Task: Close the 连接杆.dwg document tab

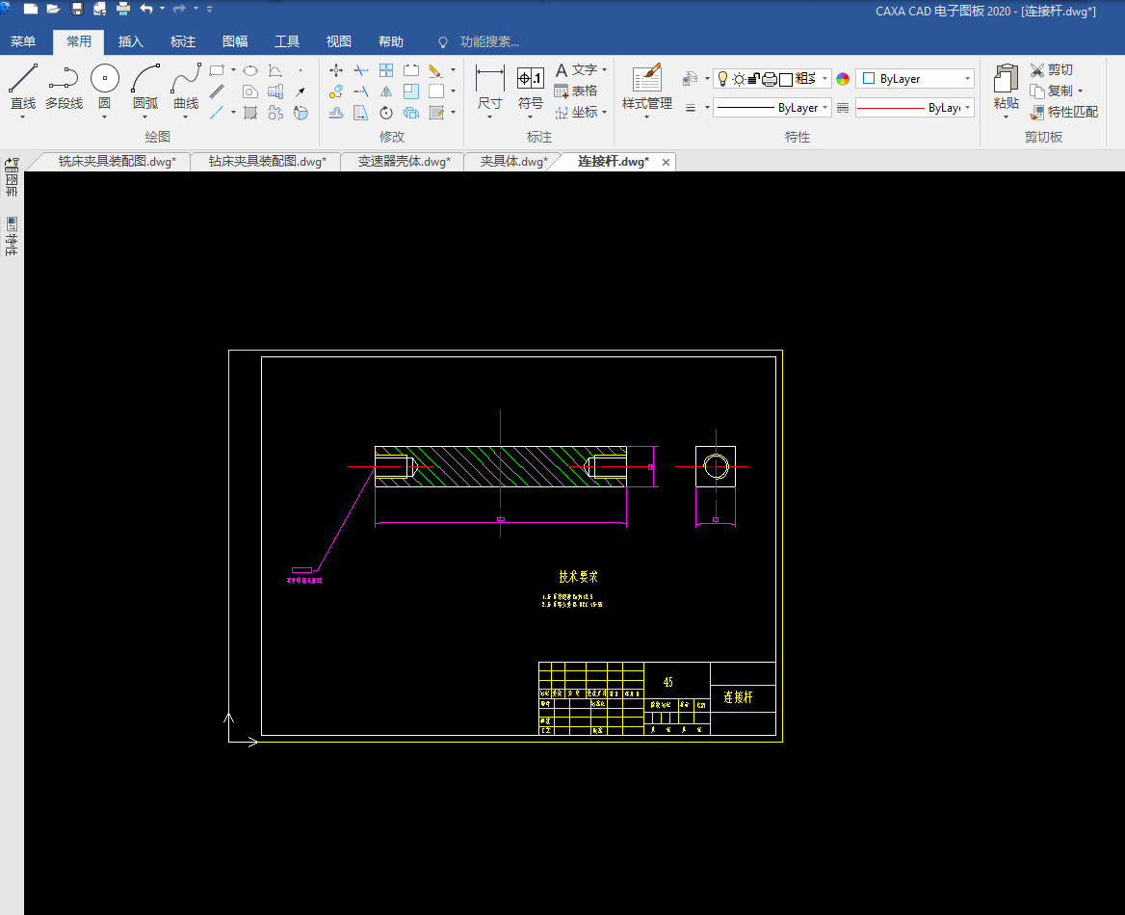Action: (x=666, y=162)
